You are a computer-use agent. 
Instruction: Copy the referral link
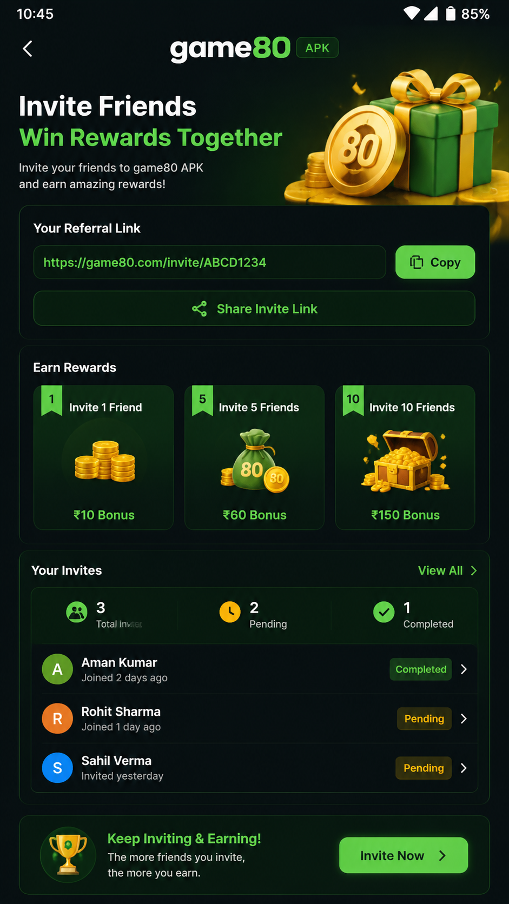coord(435,262)
